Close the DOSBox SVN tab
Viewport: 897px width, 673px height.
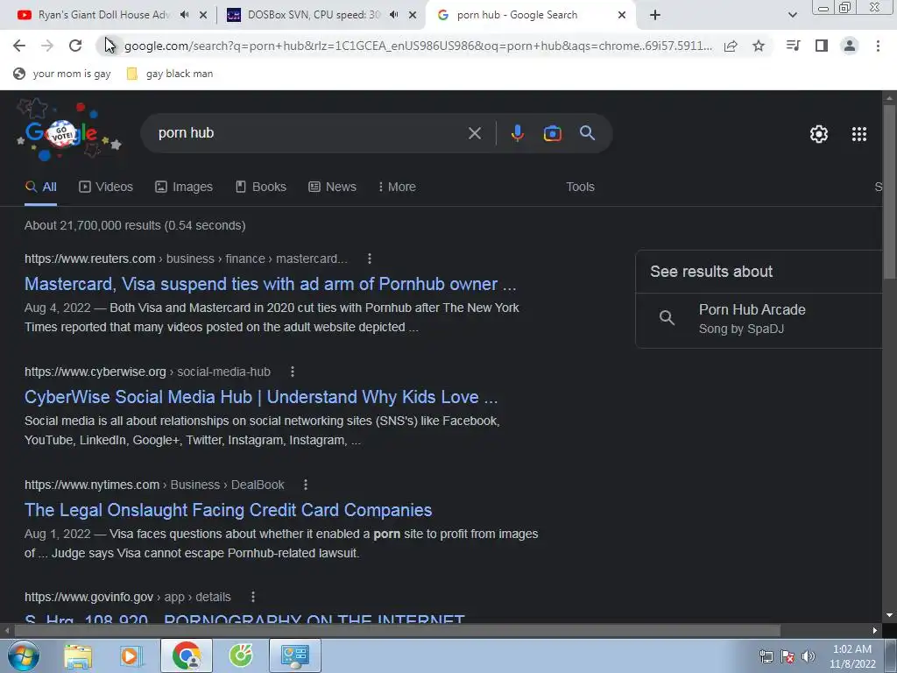coord(413,16)
